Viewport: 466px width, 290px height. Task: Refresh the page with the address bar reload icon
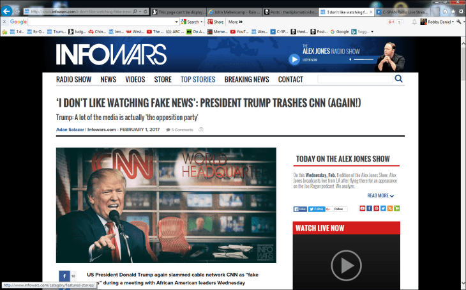point(146,11)
